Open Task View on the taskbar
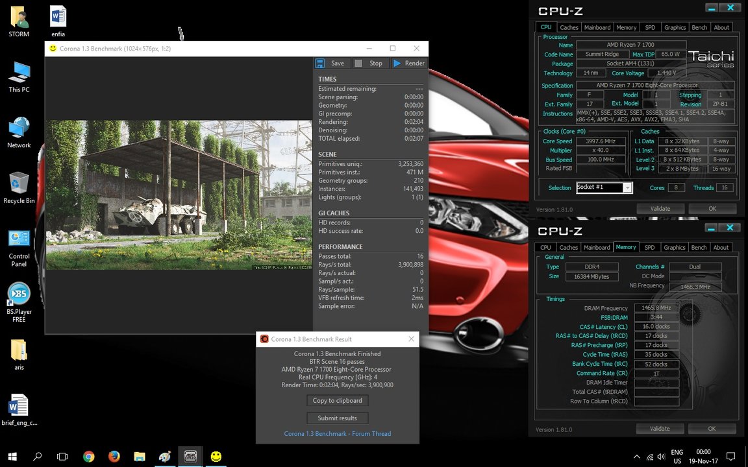 [x=62, y=457]
